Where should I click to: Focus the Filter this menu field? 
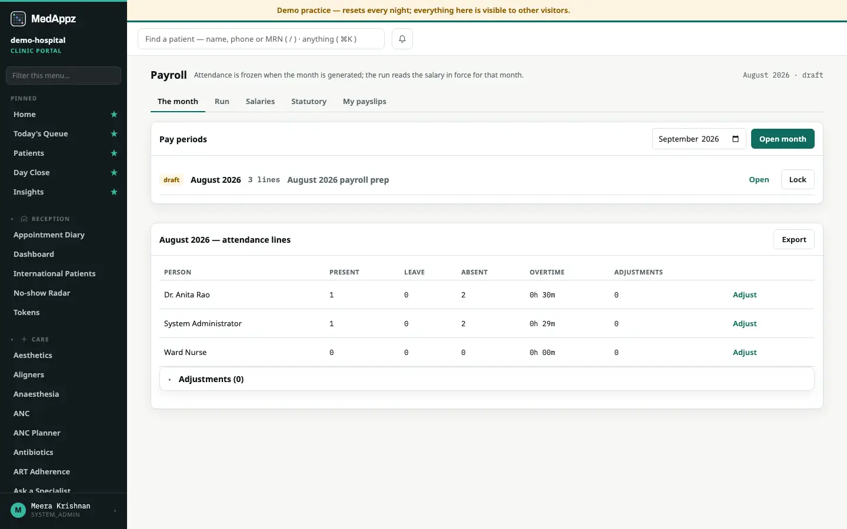coord(64,75)
